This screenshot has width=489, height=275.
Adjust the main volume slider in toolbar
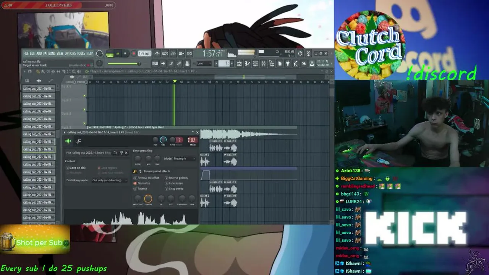124,63
